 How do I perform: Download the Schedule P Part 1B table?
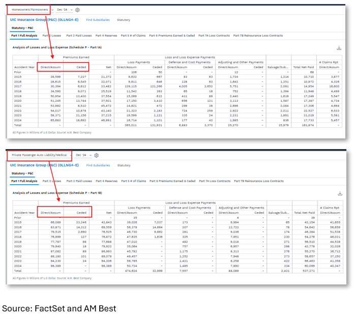(x=339, y=193)
